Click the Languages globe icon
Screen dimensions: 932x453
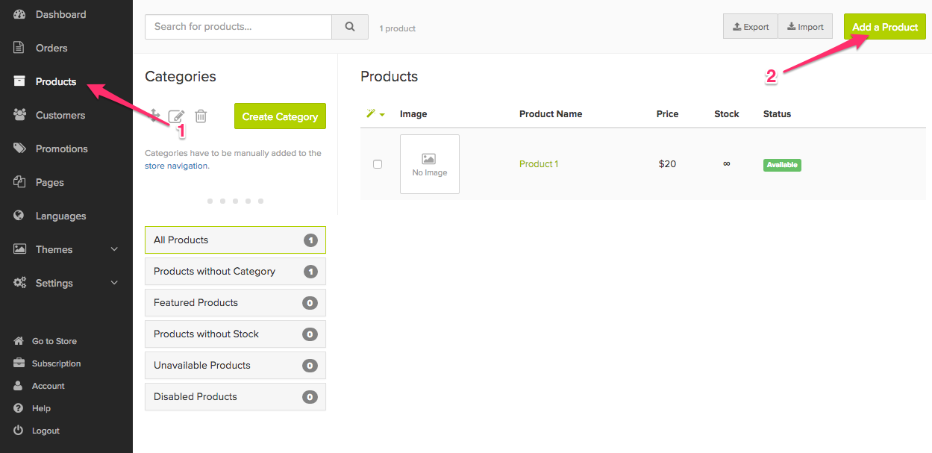(x=20, y=216)
